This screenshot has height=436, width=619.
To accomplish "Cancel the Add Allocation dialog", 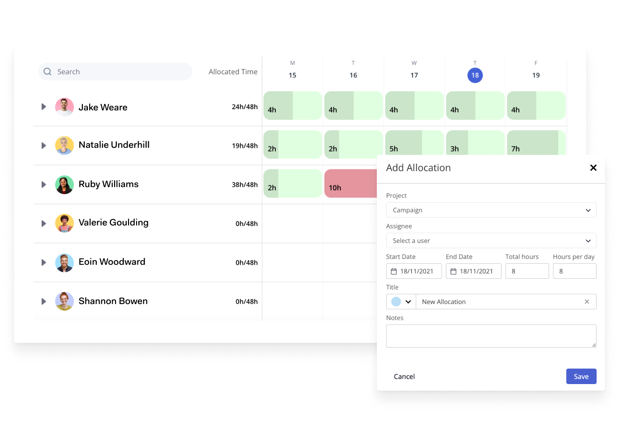I will click(x=404, y=377).
